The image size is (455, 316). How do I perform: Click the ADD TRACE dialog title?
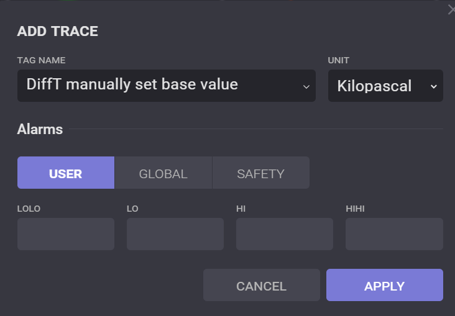point(58,31)
